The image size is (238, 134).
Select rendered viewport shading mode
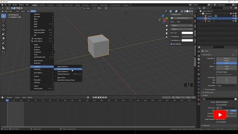pyautogui.click(x=192, y=11)
